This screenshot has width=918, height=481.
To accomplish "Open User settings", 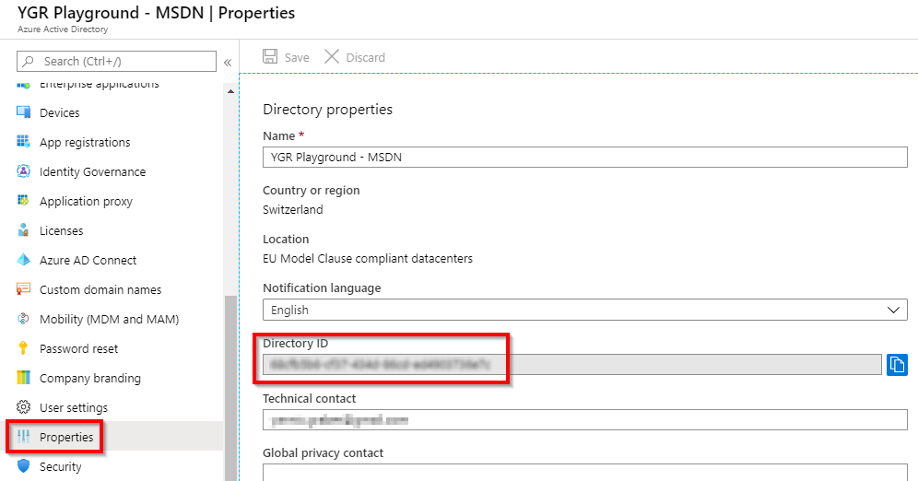I will click(x=74, y=408).
